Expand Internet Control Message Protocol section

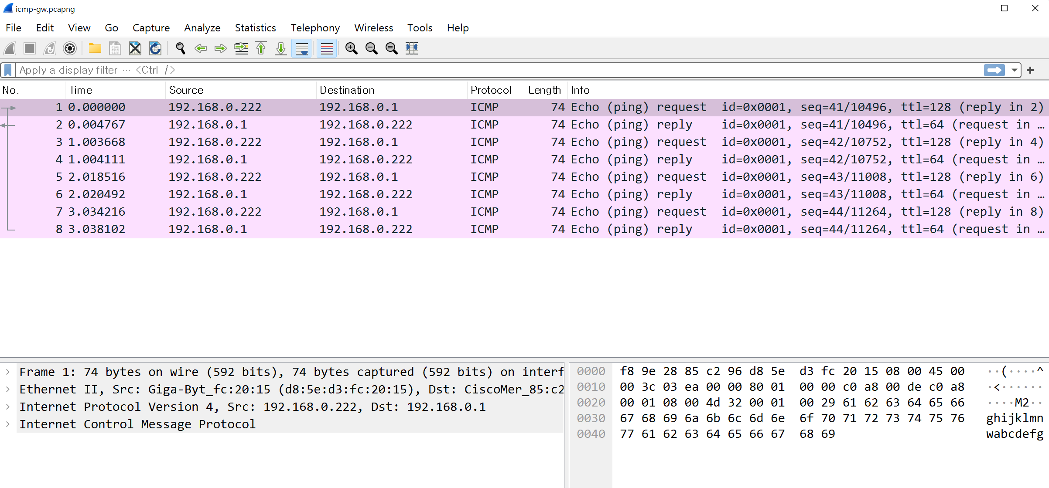pos(8,424)
